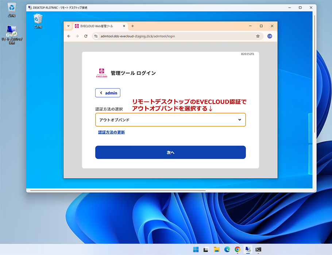This screenshot has width=332, height=255.
Task: Open the Chrome tab search dropdown
Action: [68, 26]
